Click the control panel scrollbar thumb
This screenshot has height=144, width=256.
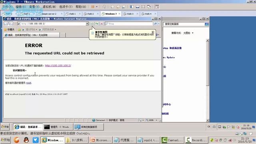pyautogui.click(x=208, y=64)
